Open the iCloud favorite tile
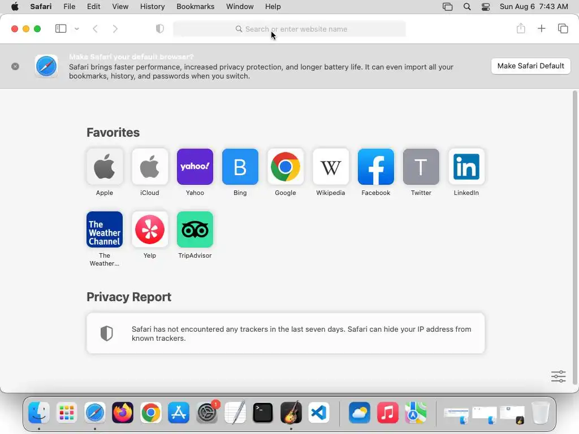The image size is (579, 434). click(149, 167)
